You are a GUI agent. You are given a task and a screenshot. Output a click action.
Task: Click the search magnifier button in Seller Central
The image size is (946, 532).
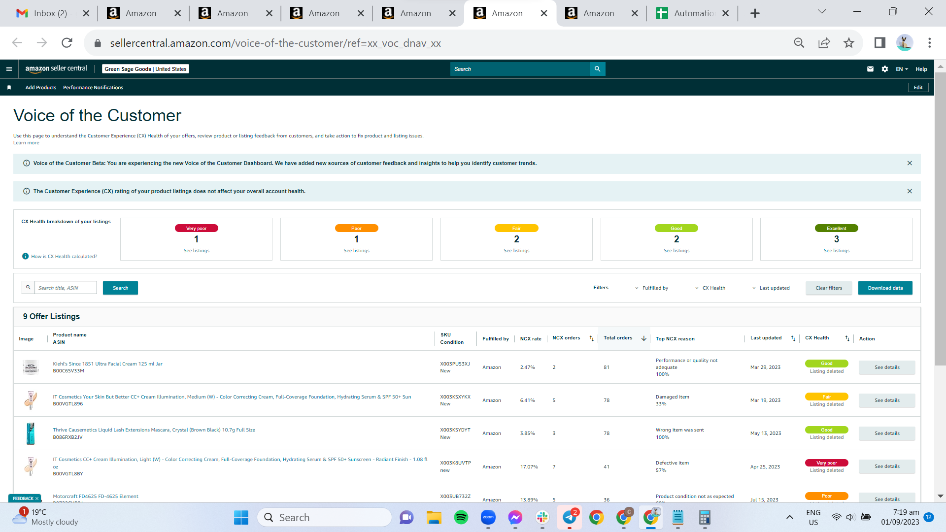[597, 69]
